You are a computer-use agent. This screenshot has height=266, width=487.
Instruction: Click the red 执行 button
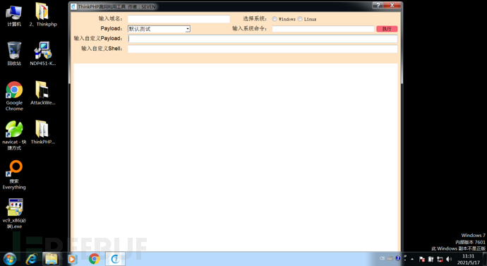pyautogui.click(x=387, y=29)
